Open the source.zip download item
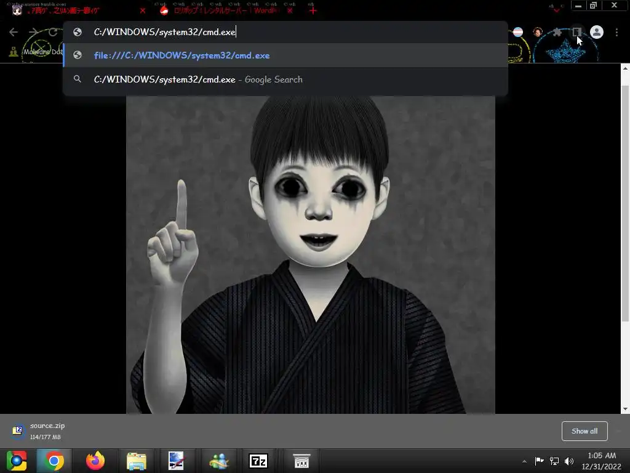The height and width of the screenshot is (473, 630). click(47, 431)
